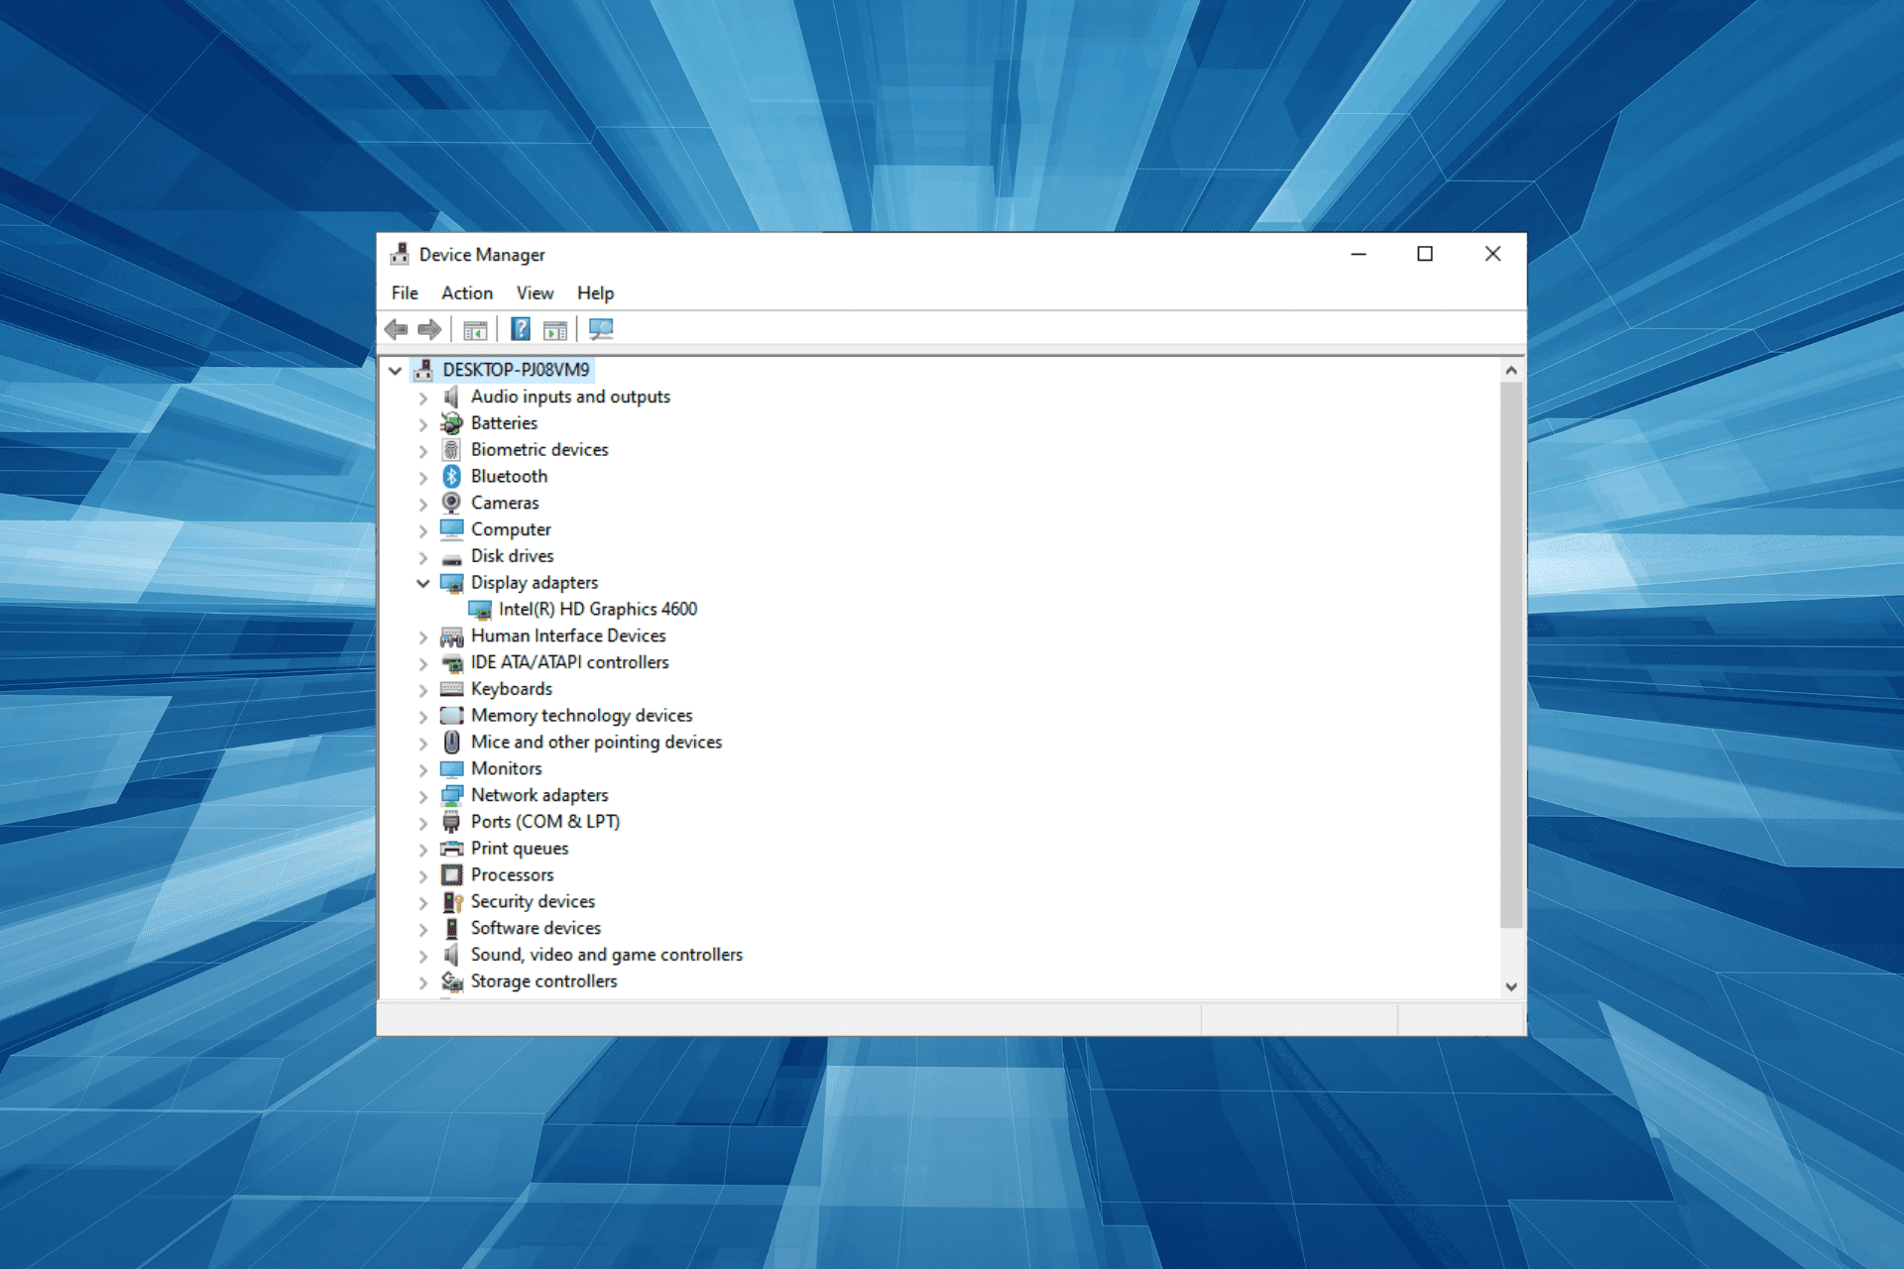Click Scan for hardware changes monitor icon
Viewport: 1904px width, 1269px height.
click(x=601, y=329)
